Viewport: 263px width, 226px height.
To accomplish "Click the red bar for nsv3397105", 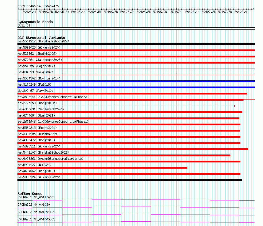I will (129, 137).
